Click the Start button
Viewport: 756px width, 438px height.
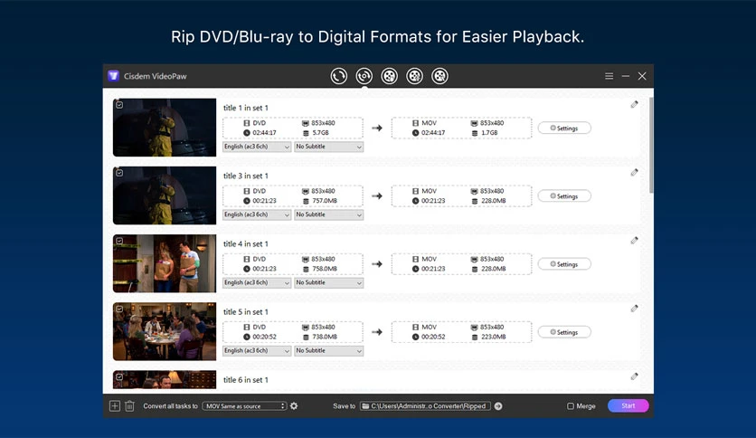pos(628,405)
